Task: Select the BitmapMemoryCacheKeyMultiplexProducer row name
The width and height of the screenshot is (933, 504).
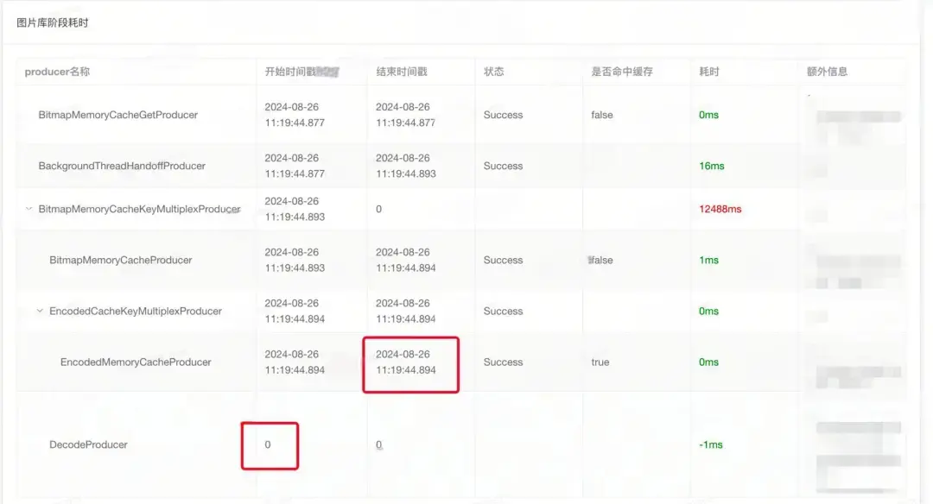Action: pyautogui.click(x=139, y=209)
